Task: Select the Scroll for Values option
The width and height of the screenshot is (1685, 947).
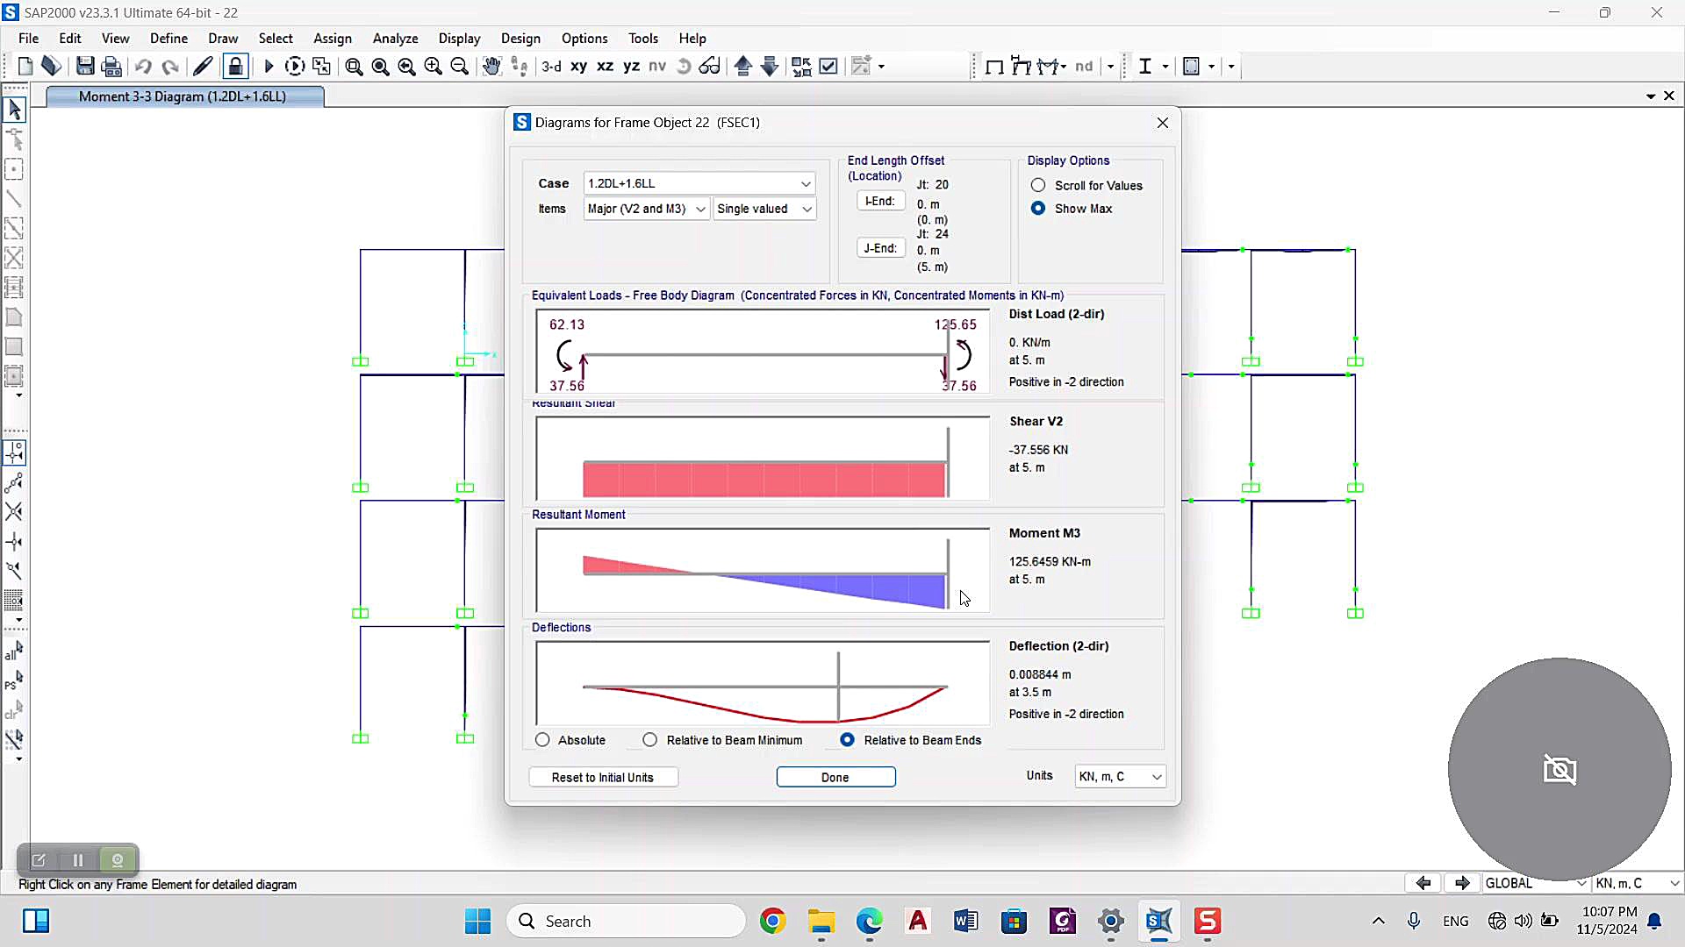Action: tap(1038, 185)
